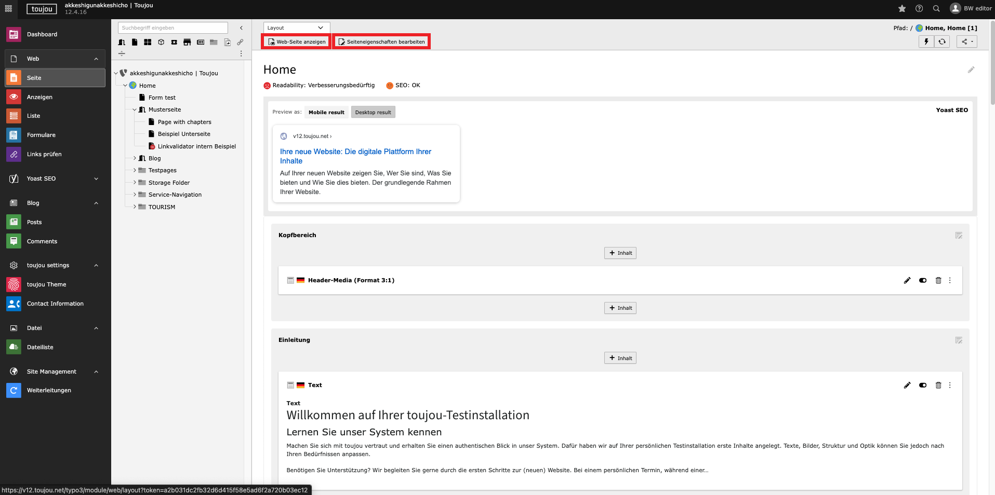Click the help question mark icon
Image resolution: width=995 pixels, height=495 pixels.
coord(919,8)
